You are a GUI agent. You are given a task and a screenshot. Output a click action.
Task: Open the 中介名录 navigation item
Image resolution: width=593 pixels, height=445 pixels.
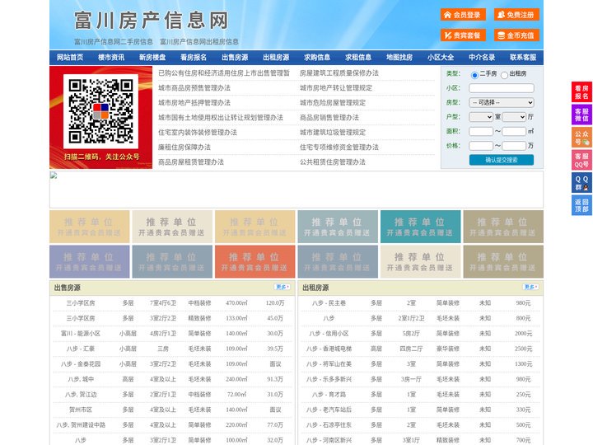click(482, 58)
